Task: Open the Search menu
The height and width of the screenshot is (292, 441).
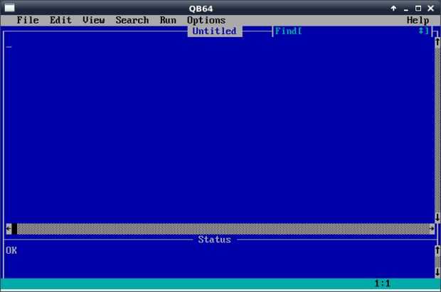Action: [x=132, y=20]
